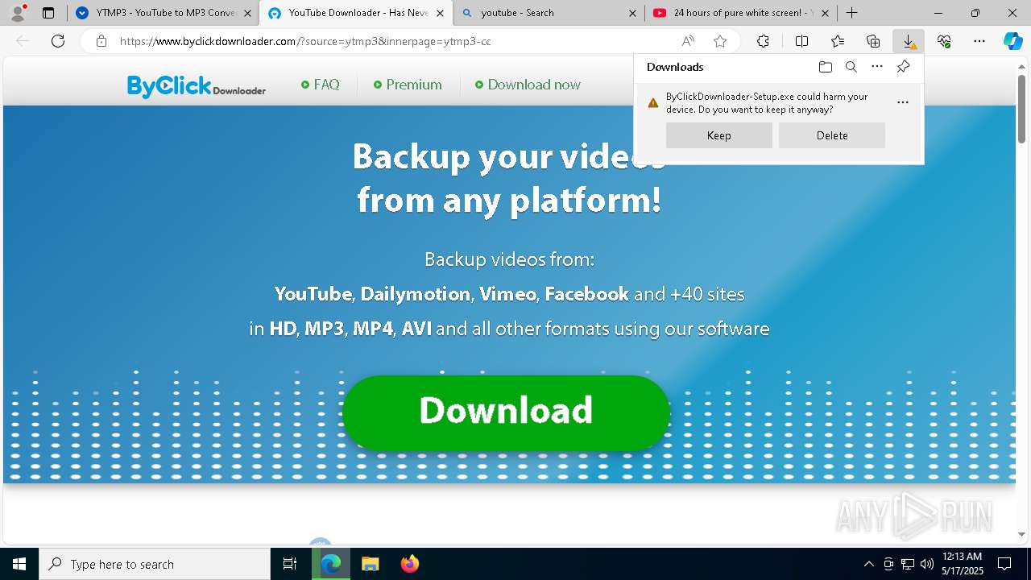The width and height of the screenshot is (1031, 580).
Task: Show hidden system tray icons
Action: [x=868, y=564]
